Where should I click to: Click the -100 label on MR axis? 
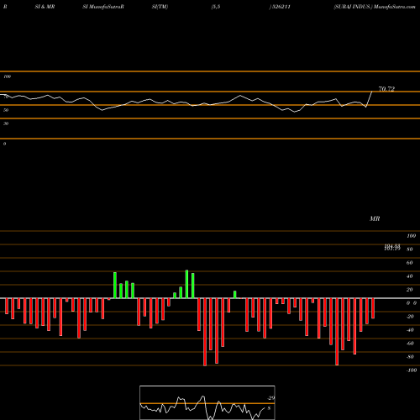(412, 370)
